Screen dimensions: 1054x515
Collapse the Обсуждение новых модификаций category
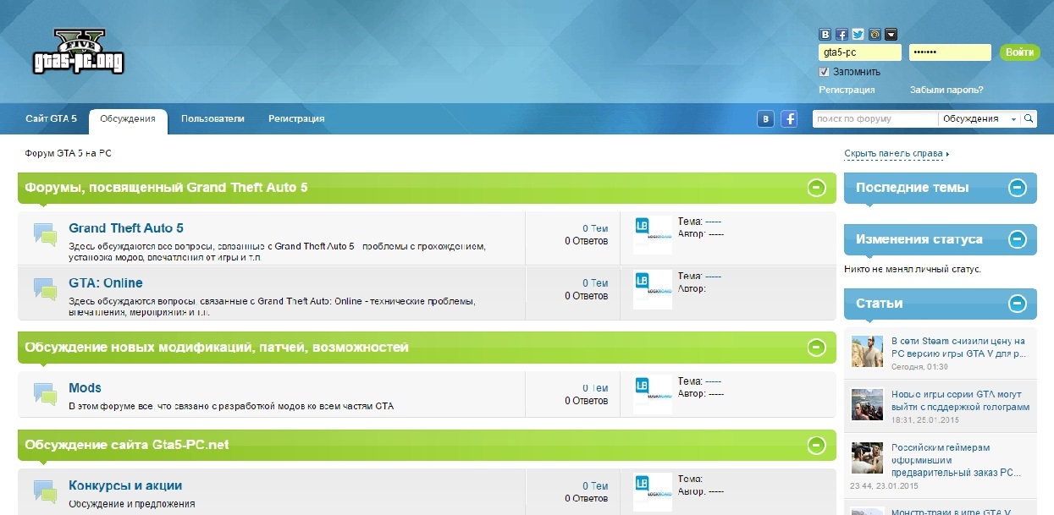(x=816, y=348)
